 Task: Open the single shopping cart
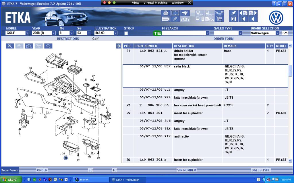click(219, 19)
